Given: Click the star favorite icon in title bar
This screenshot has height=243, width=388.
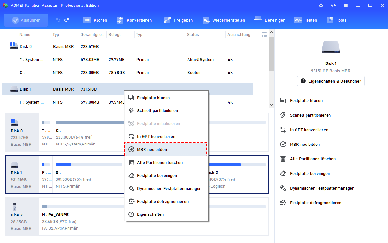Looking at the screenshot, I should [x=321, y=6].
